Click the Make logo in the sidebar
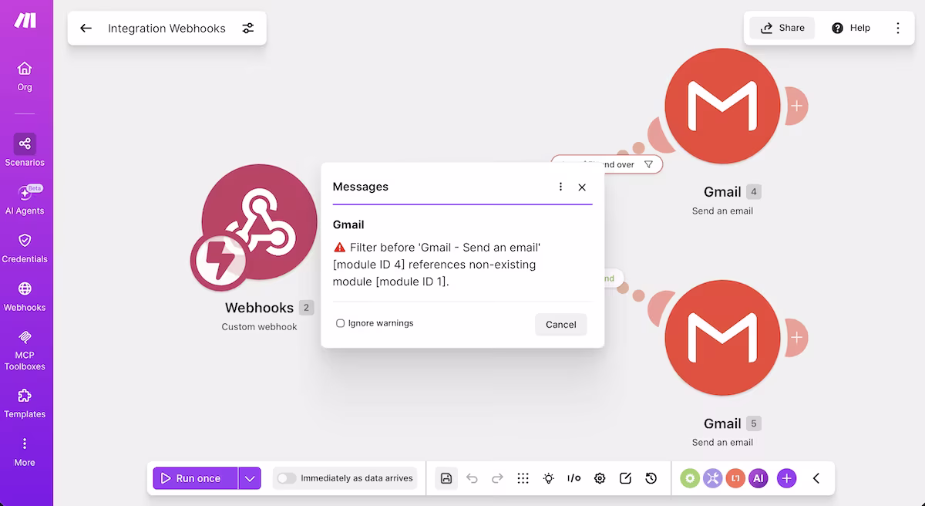Screen dimensions: 925x506 point(25,21)
